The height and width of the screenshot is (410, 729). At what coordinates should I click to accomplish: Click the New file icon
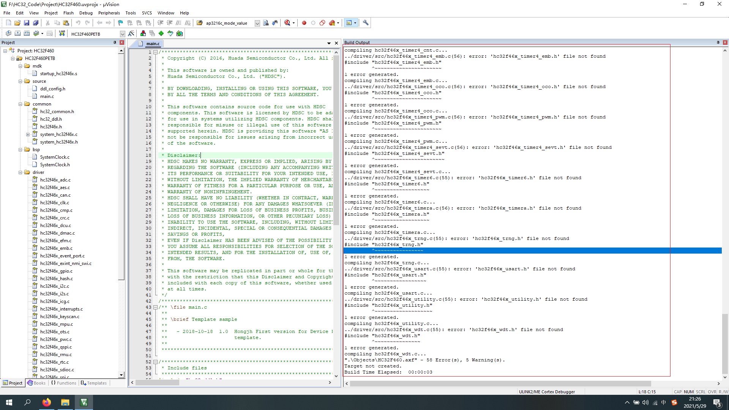pyautogui.click(x=8, y=23)
